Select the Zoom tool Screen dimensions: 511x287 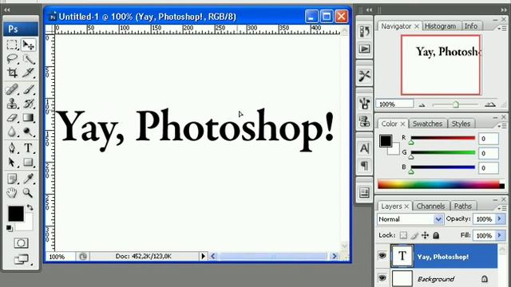29,193
